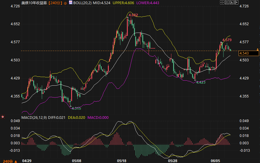
Task: Click the 4.423 recent low marker
Action: (201, 82)
